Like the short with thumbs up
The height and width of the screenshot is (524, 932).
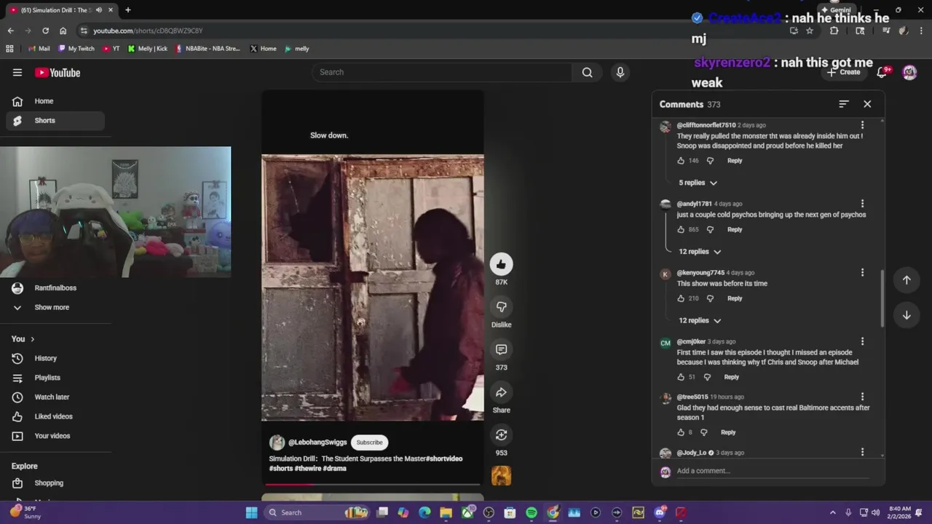(501, 264)
